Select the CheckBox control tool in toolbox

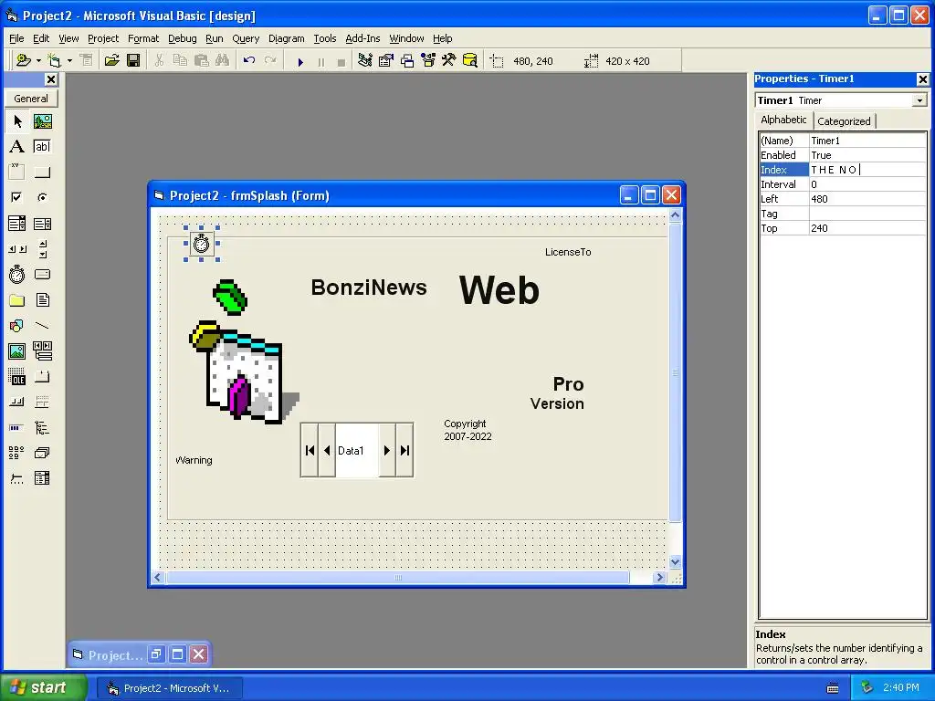(x=17, y=197)
